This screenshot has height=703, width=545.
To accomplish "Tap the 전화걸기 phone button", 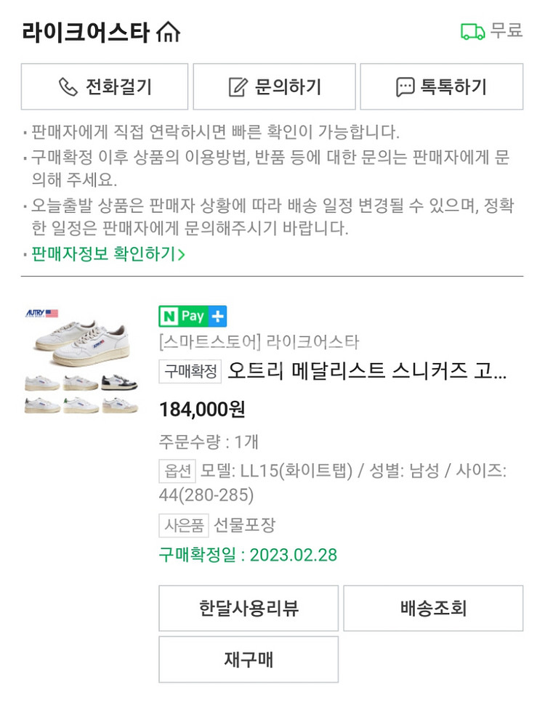I will 105,87.
